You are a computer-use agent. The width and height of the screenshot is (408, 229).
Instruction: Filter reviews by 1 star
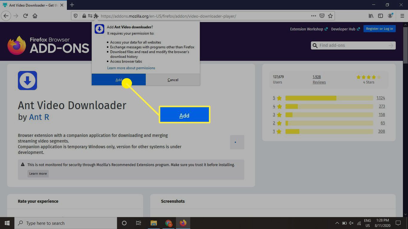tap(277, 131)
